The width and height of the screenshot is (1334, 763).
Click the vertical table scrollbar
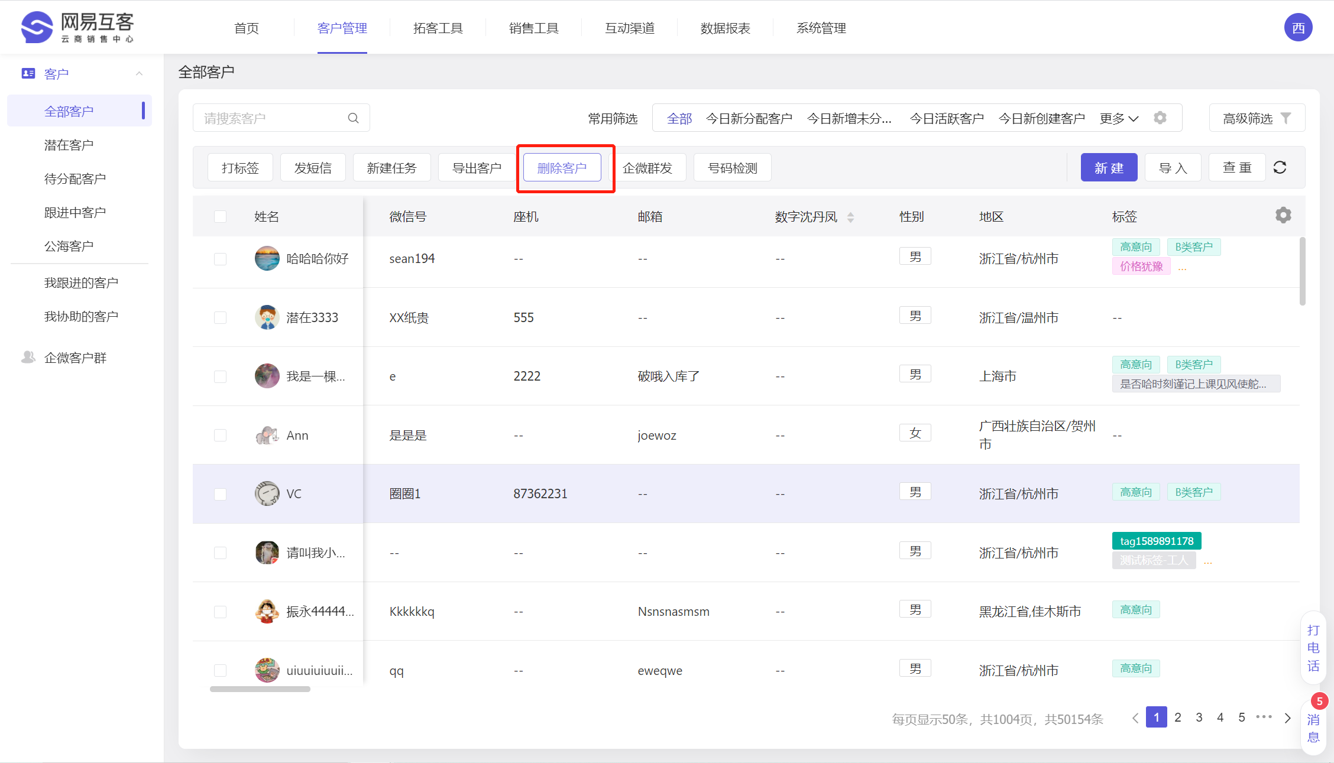[1302, 271]
